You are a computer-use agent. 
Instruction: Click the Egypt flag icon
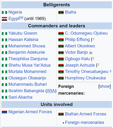point(4,19)
